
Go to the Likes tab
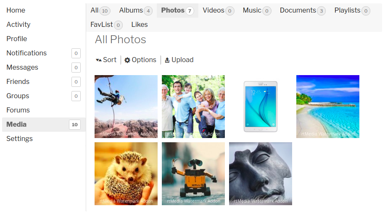[140, 24]
